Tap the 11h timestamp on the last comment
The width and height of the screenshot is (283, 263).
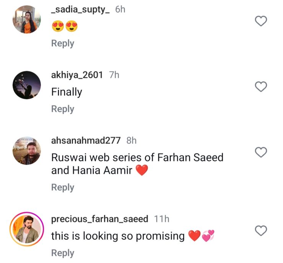(162, 219)
